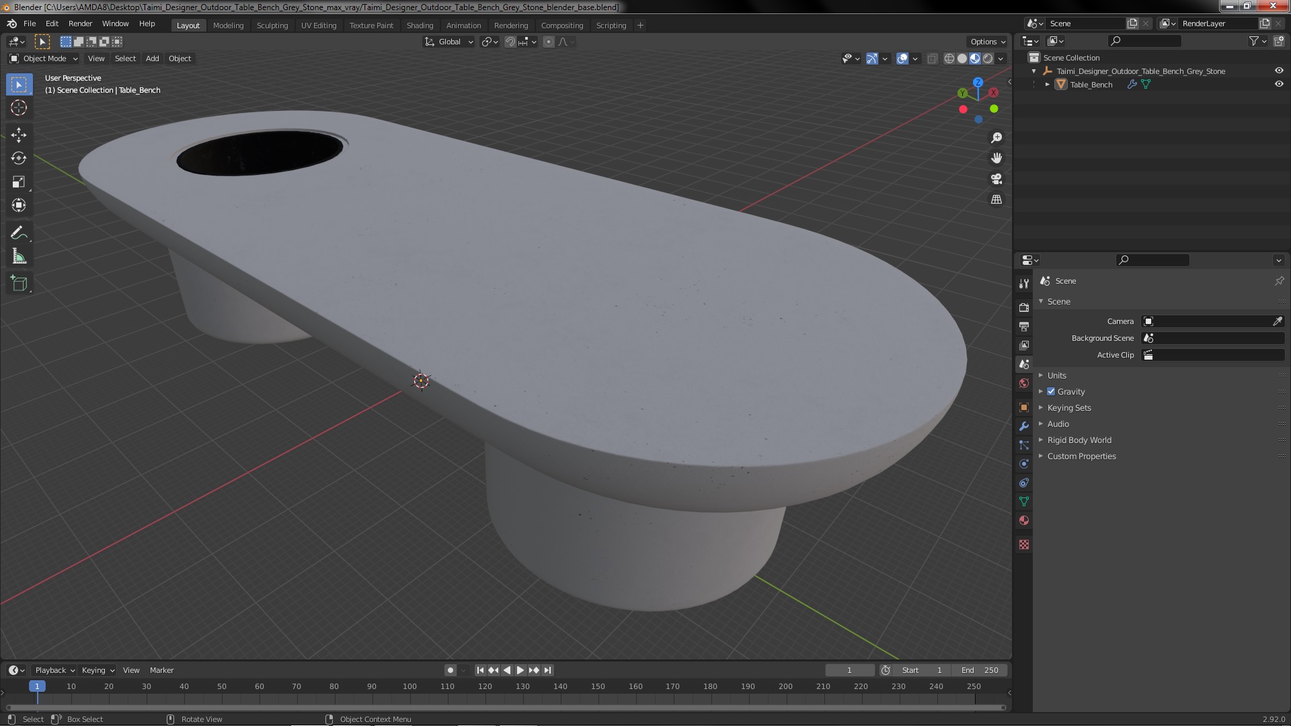Viewport: 1291px width, 726px height.
Task: Expand the Rigid Body World panel
Action: (1079, 440)
